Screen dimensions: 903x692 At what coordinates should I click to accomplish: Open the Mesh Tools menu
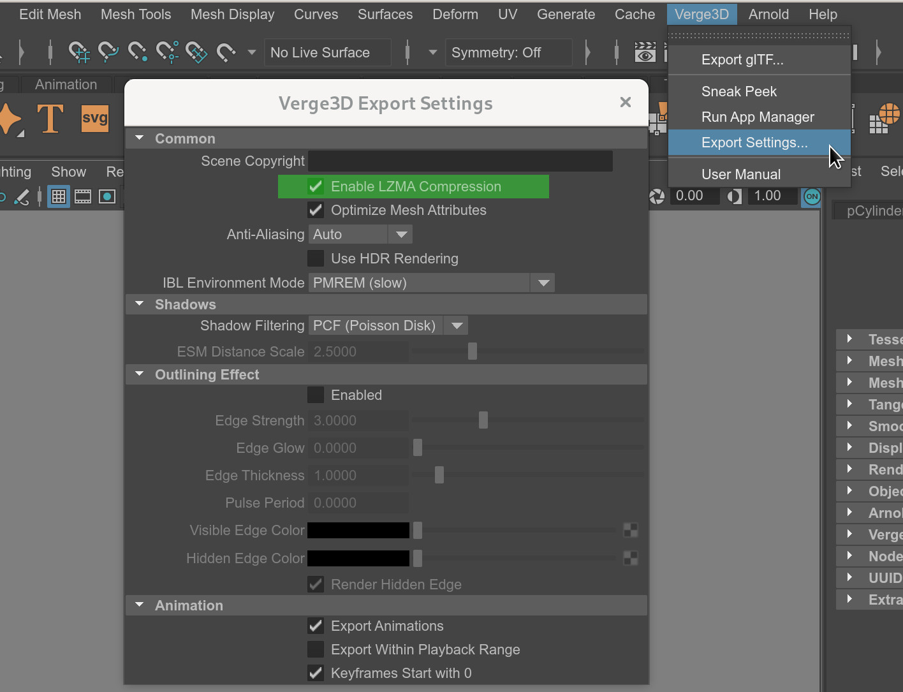pyautogui.click(x=136, y=14)
